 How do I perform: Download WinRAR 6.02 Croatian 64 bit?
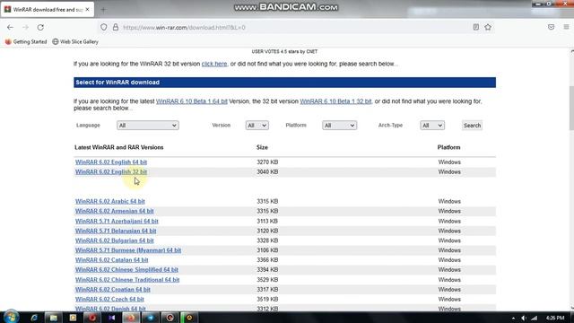coord(113,289)
